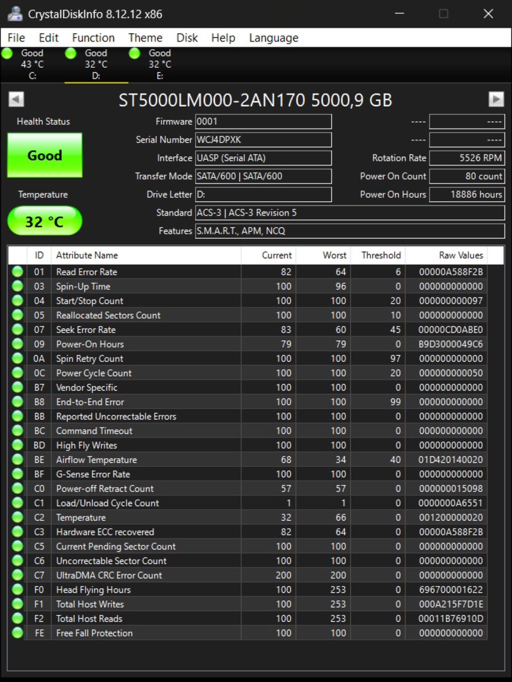Click status icon of Spin-Up Time row

pyautogui.click(x=18, y=286)
